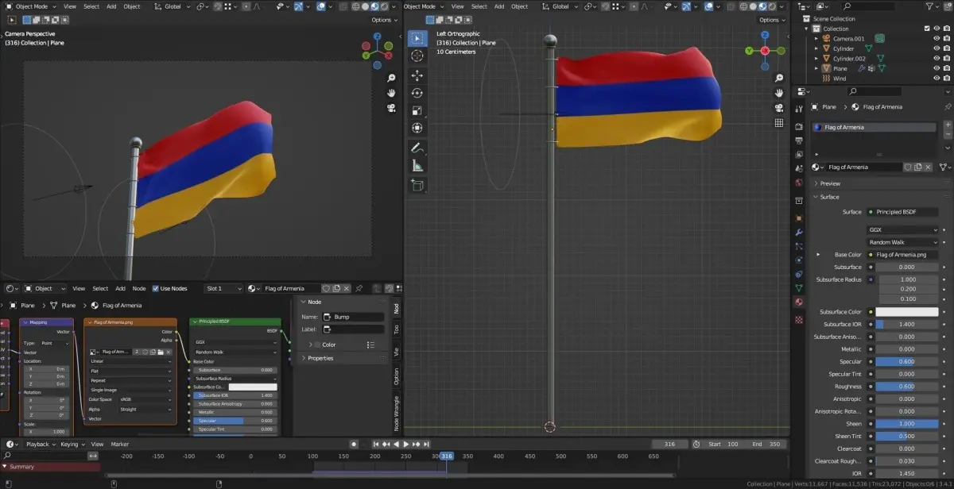
Task: Click zoom magnifier icon in left viewport
Action: 392,79
